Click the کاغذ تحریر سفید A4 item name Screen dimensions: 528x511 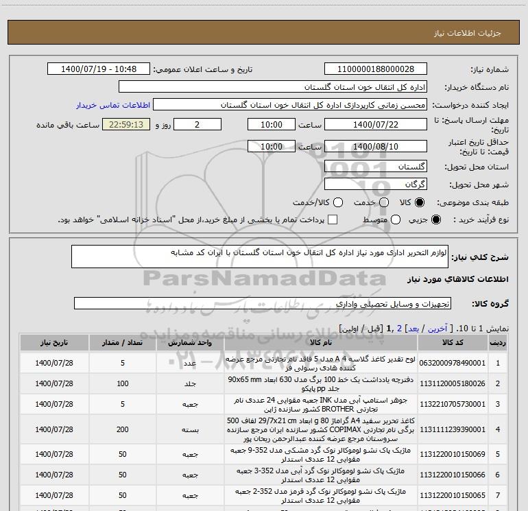point(321,429)
